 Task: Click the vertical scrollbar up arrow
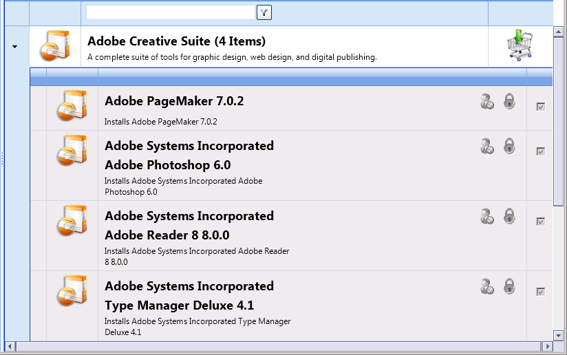[558, 32]
